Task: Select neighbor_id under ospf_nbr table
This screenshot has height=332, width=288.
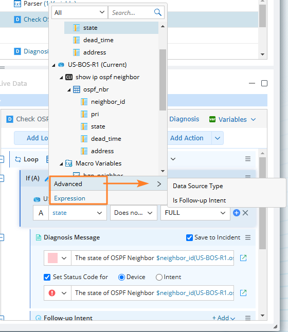Action: pyautogui.click(x=108, y=102)
